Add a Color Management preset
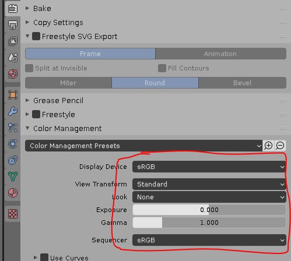Image resolution: width=291 pixels, height=261 pixels. pos(268,146)
